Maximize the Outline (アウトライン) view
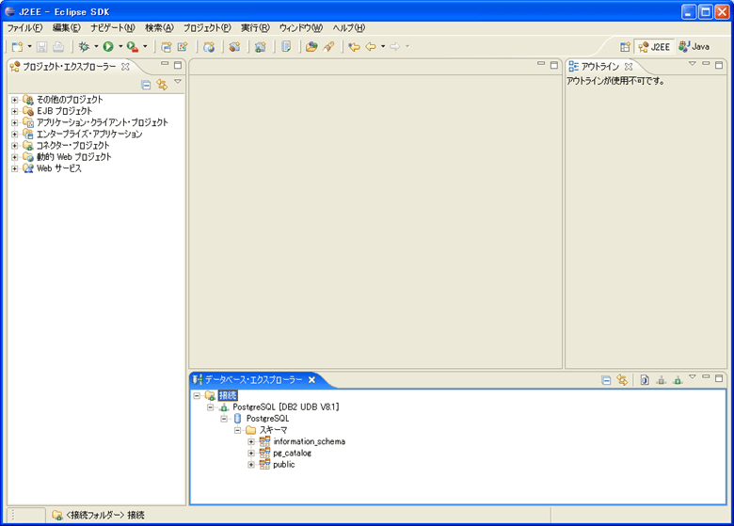The height and width of the screenshot is (526, 734). [x=719, y=65]
